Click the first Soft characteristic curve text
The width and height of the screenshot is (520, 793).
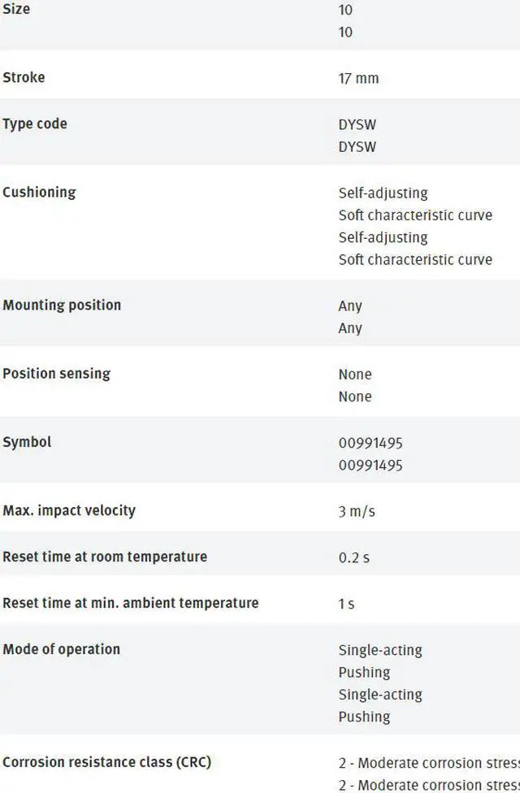(x=415, y=215)
